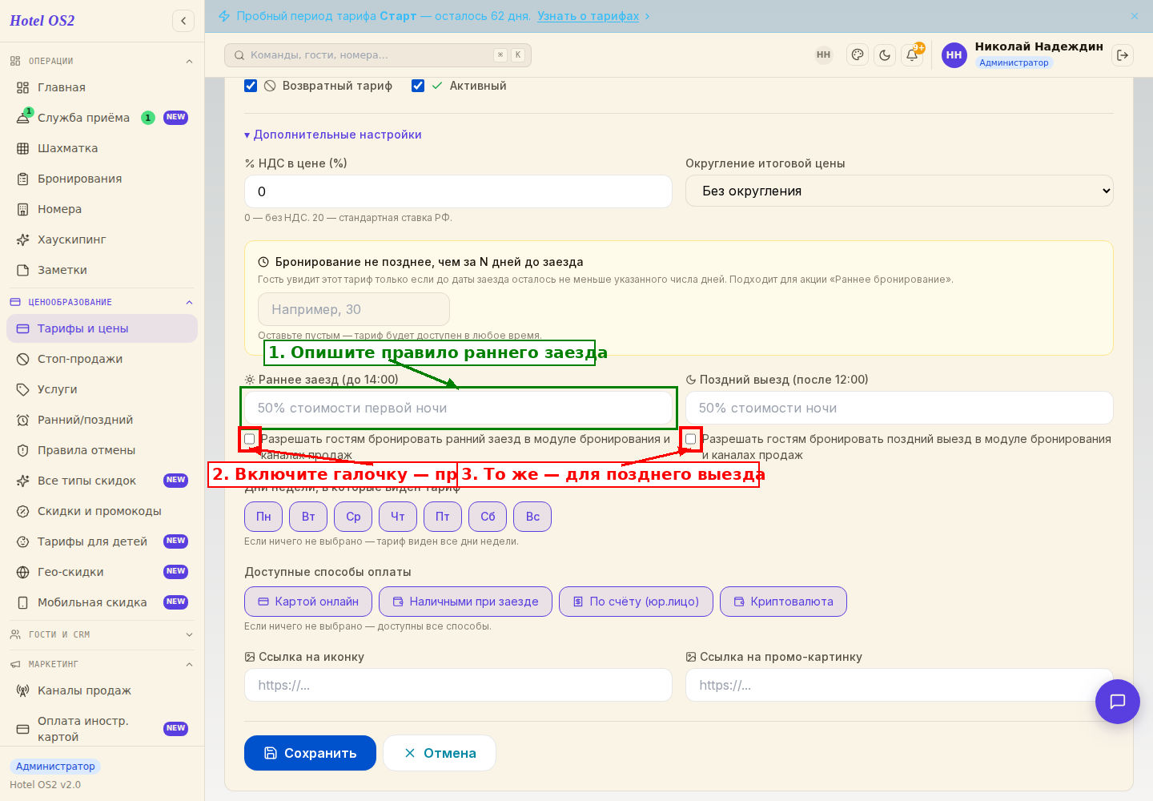Viewport: 1153px width, 801px height.
Task: Open Правила отмены page
Action: [x=102, y=450]
